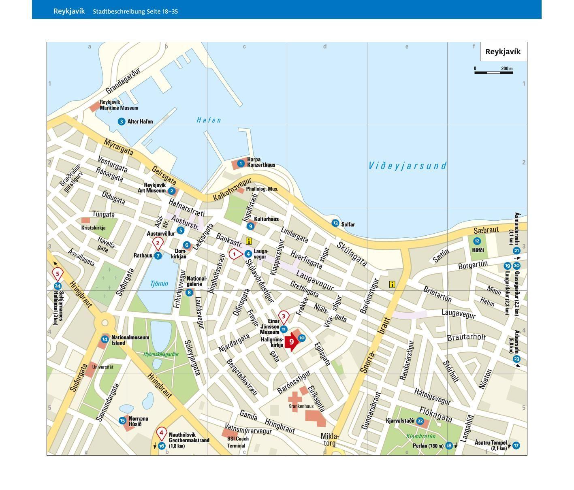The width and height of the screenshot is (574, 490).
Task: Select the Norræna Húsið marker 15
Action: 122,420
